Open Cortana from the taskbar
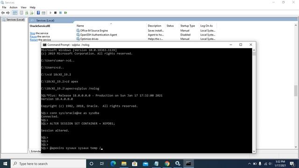Screen dimensions: 299x168 92,164
